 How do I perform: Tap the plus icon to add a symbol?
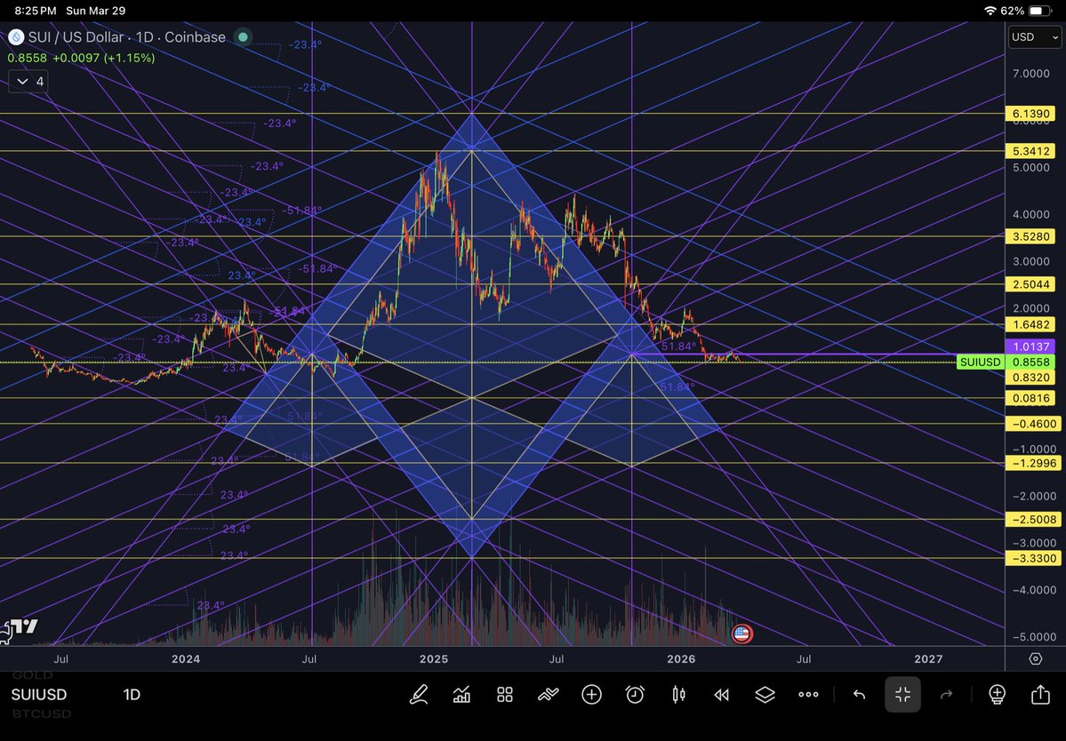click(591, 694)
